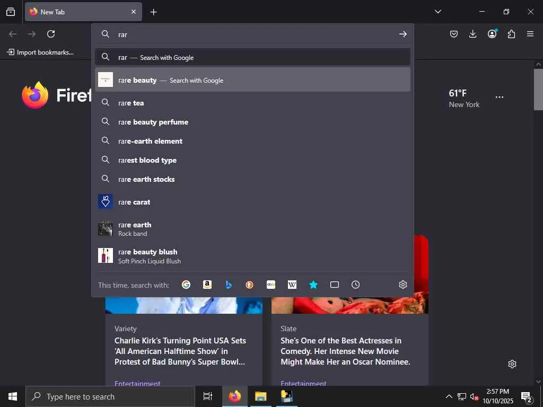Screen dimensions: 543x407
Task: Pick the 'rare carat' suggestion
Action: click(253, 202)
